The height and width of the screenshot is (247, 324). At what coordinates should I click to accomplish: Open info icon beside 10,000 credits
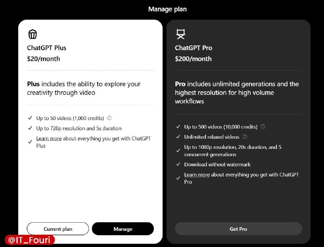(263, 127)
